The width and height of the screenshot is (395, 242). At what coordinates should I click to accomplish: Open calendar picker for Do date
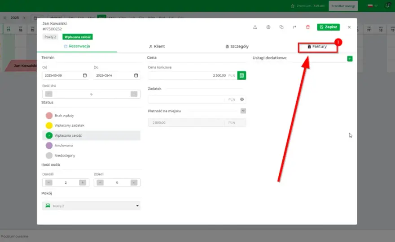136,75
